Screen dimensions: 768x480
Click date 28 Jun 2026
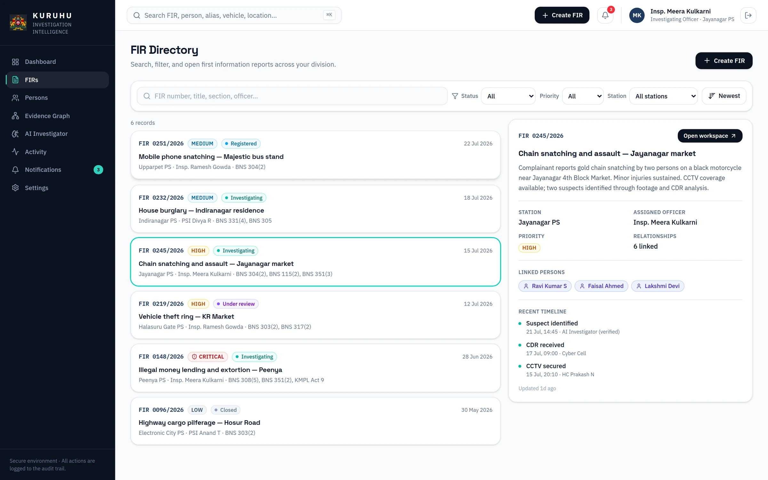coord(477,357)
